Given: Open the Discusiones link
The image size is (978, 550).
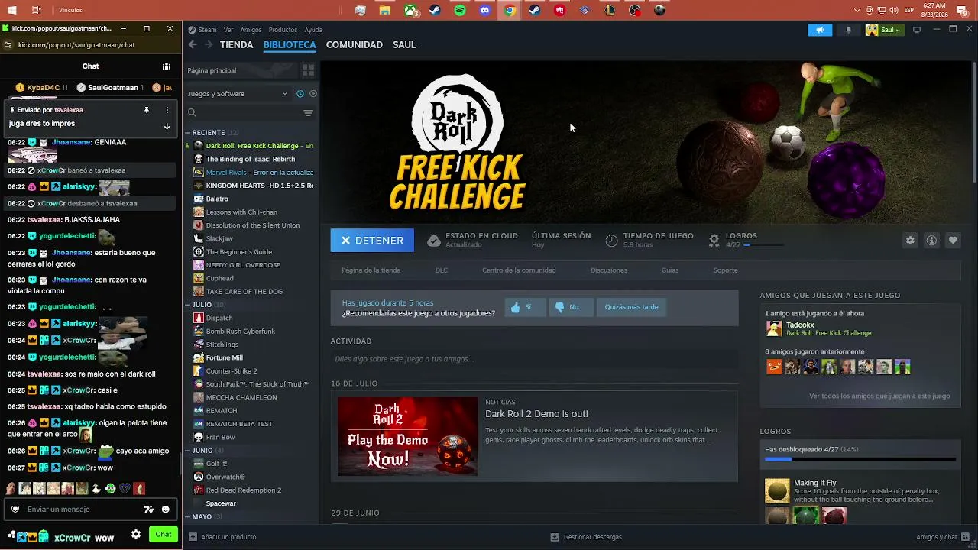Looking at the screenshot, I should pos(609,270).
